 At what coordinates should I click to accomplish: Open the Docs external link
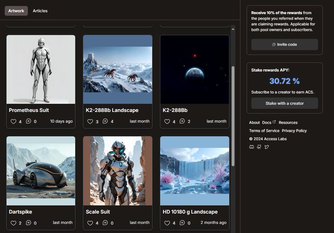(269, 122)
